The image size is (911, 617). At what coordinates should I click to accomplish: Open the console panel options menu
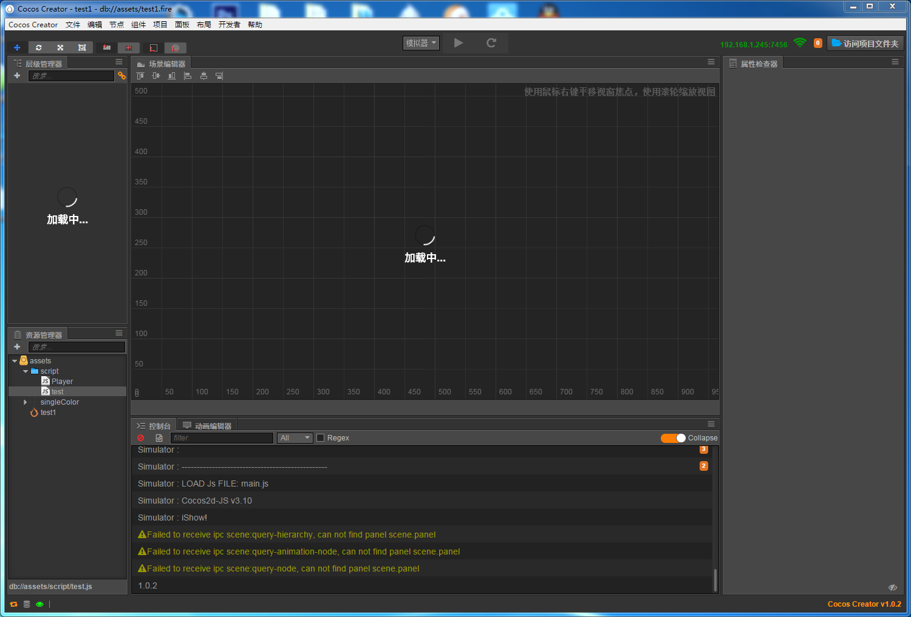point(711,424)
